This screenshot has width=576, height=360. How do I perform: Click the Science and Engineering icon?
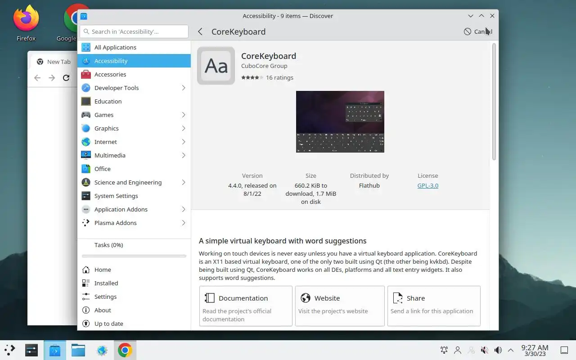click(86, 182)
